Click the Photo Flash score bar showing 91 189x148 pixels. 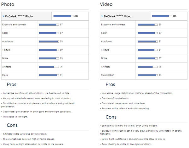click(x=49, y=75)
